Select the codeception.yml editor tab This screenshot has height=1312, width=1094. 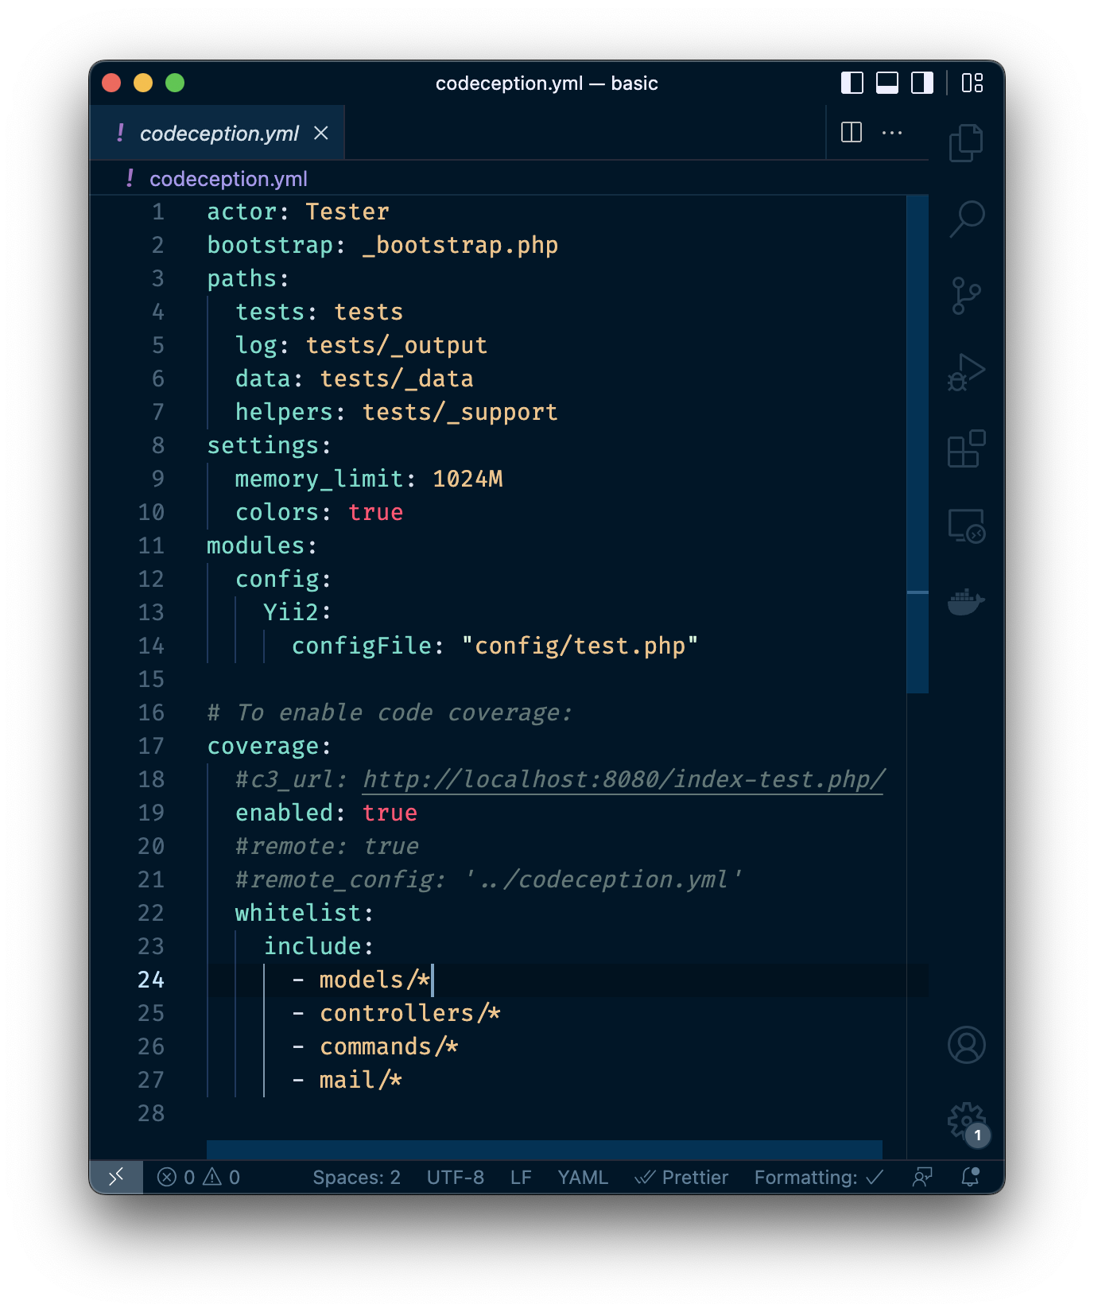coord(219,134)
